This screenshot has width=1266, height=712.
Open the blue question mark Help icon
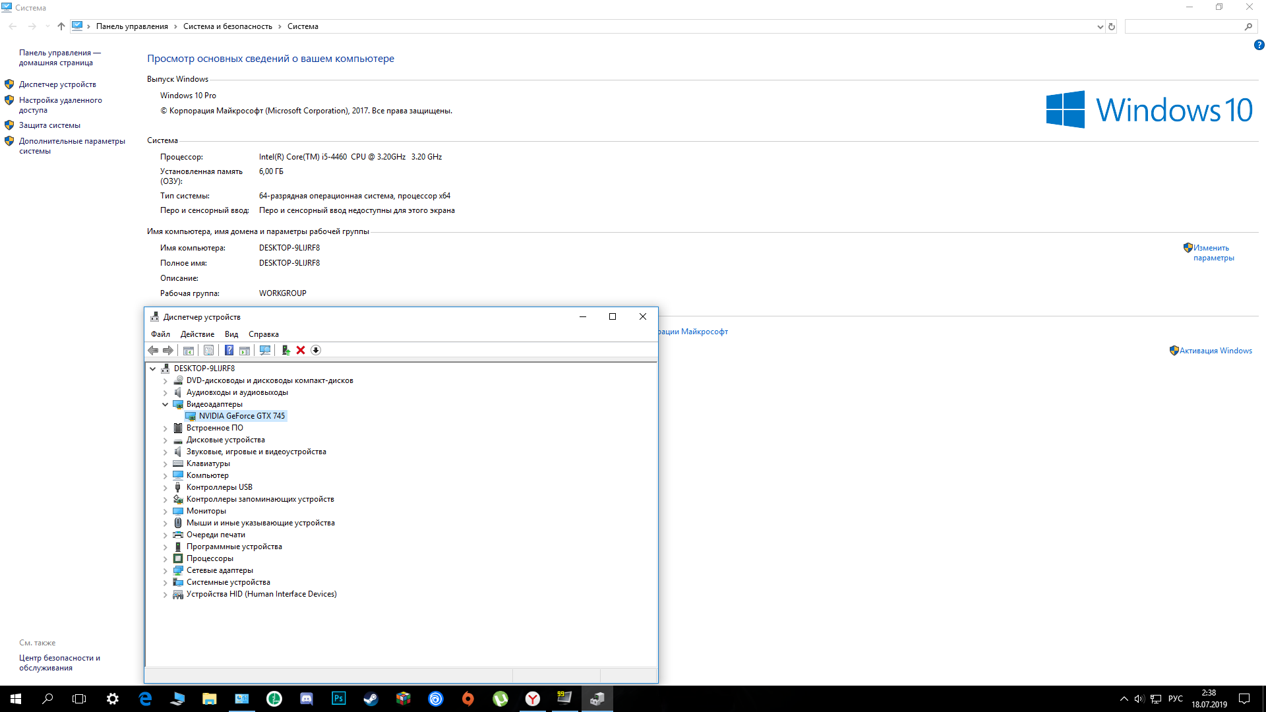(229, 350)
